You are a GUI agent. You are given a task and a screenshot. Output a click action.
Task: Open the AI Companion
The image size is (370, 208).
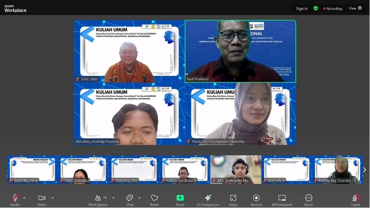tap(208, 200)
